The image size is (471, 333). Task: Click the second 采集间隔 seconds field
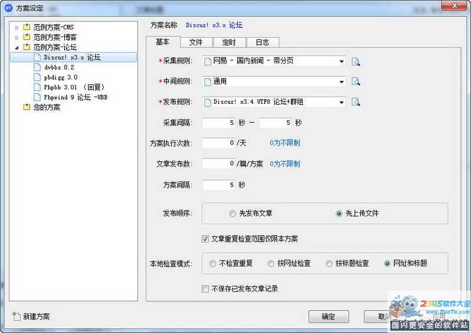tap(276, 123)
